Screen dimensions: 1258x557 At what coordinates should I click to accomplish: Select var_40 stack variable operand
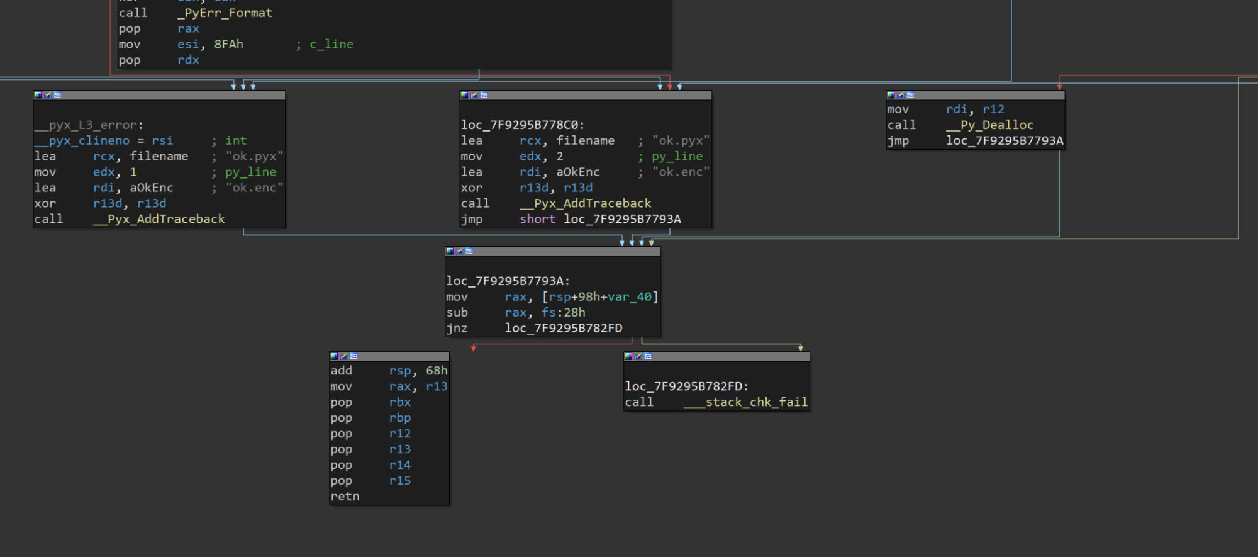(x=630, y=297)
